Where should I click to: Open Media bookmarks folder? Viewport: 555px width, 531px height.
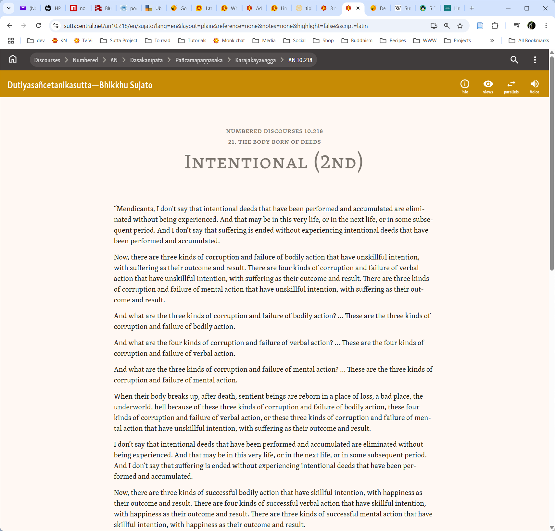264,41
